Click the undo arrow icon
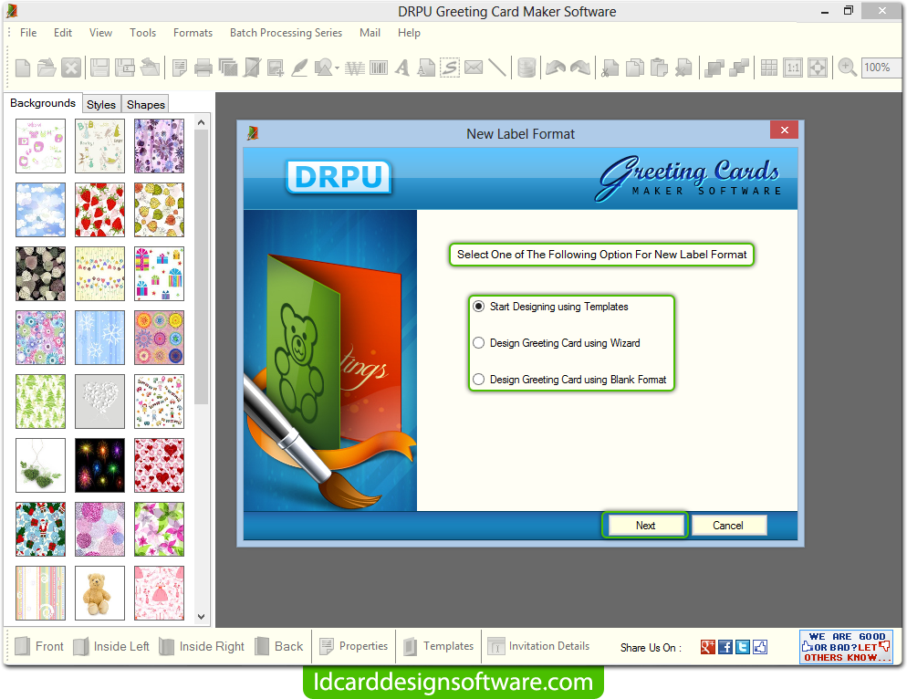This screenshot has width=907, height=699. [554, 68]
